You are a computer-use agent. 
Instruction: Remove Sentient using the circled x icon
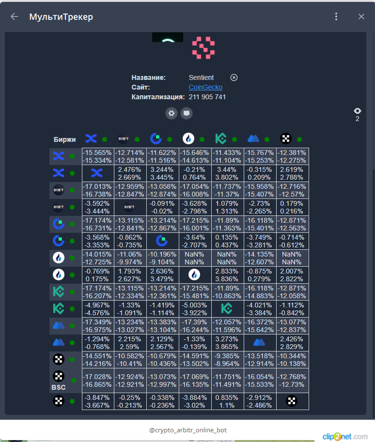click(x=234, y=77)
